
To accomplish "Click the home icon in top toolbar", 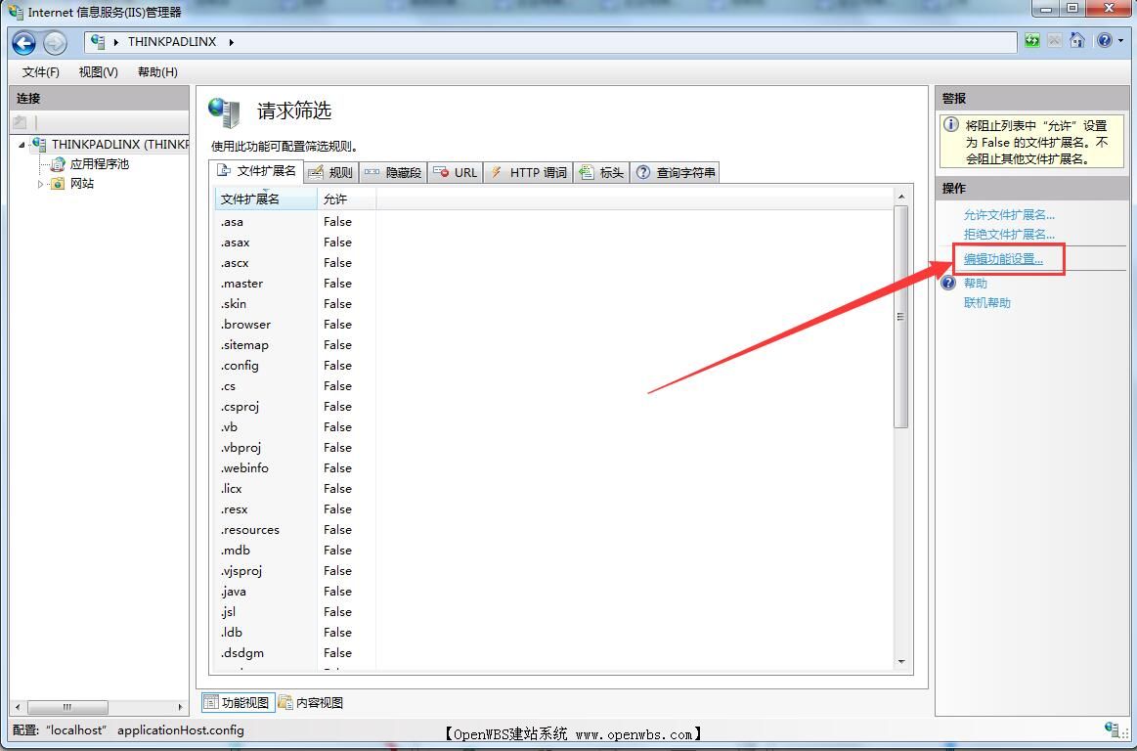I will [1077, 41].
